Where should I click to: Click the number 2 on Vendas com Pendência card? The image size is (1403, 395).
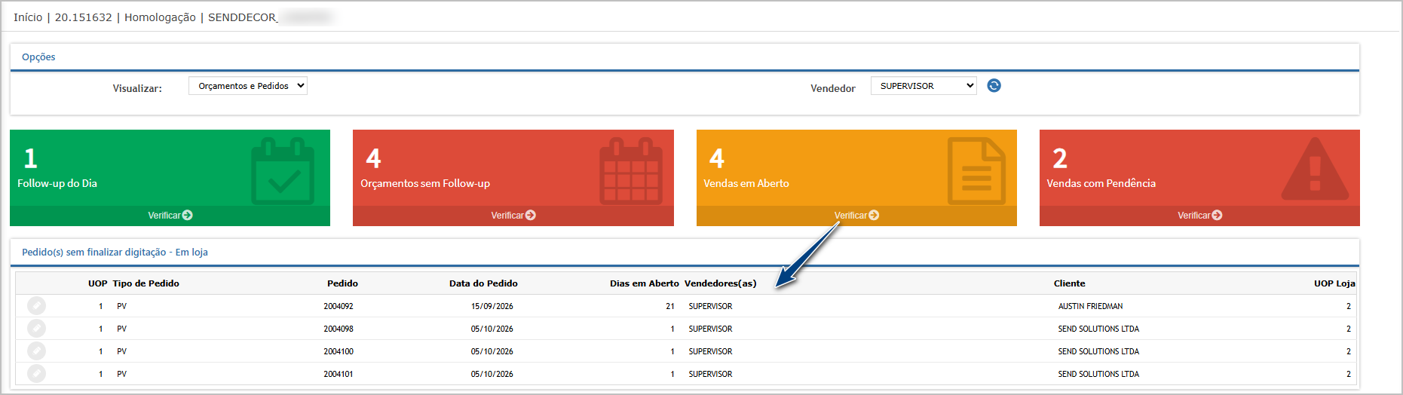tap(1060, 158)
